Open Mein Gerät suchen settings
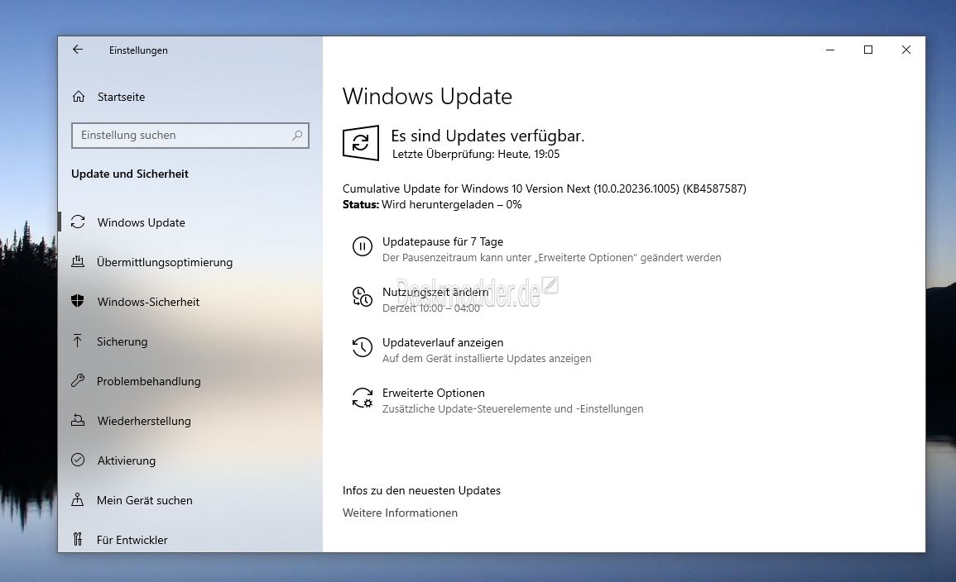Viewport: 956px width, 582px height. click(145, 500)
